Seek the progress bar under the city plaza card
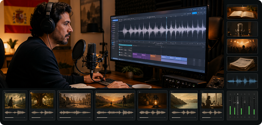The width and height of the screenshot is (262, 125). (x=75, y=117)
